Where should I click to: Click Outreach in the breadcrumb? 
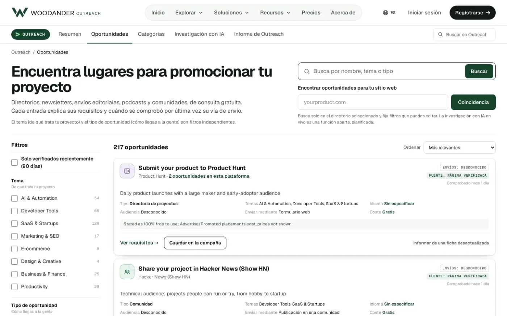coord(21,52)
